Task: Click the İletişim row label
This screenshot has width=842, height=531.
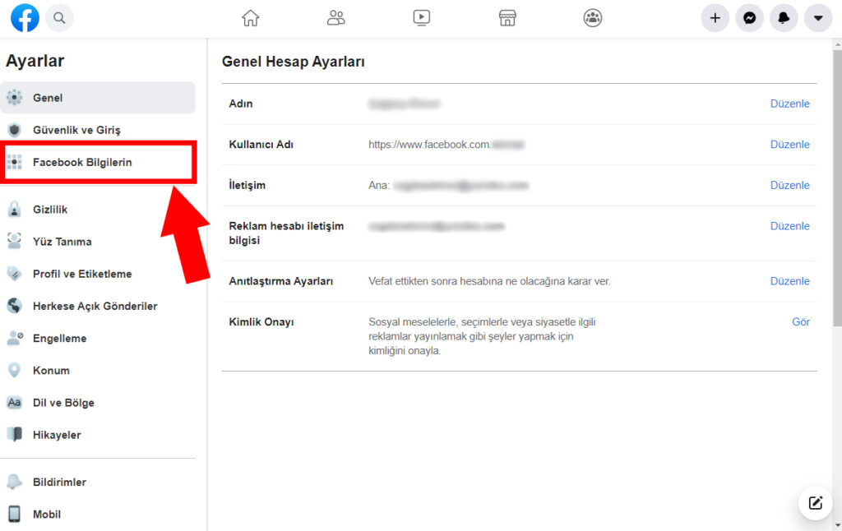Action: [247, 185]
